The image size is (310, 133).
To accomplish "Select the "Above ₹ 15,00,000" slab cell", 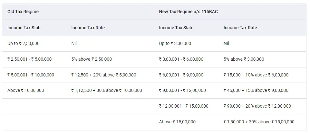I will [x=177, y=122].
